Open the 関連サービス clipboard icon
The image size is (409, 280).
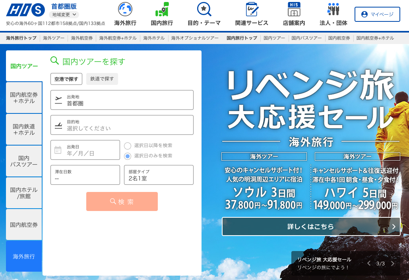(x=252, y=9)
